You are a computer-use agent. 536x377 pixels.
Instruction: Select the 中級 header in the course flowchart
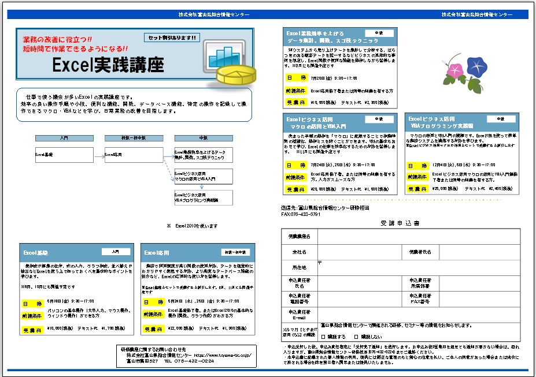click(x=203, y=139)
